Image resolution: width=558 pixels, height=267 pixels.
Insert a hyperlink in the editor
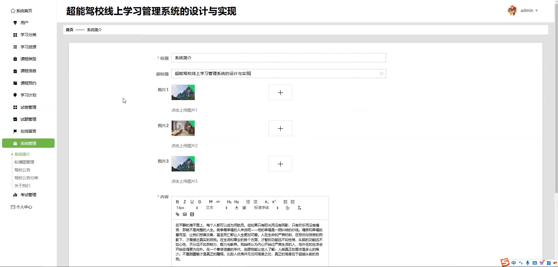(x=177, y=214)
